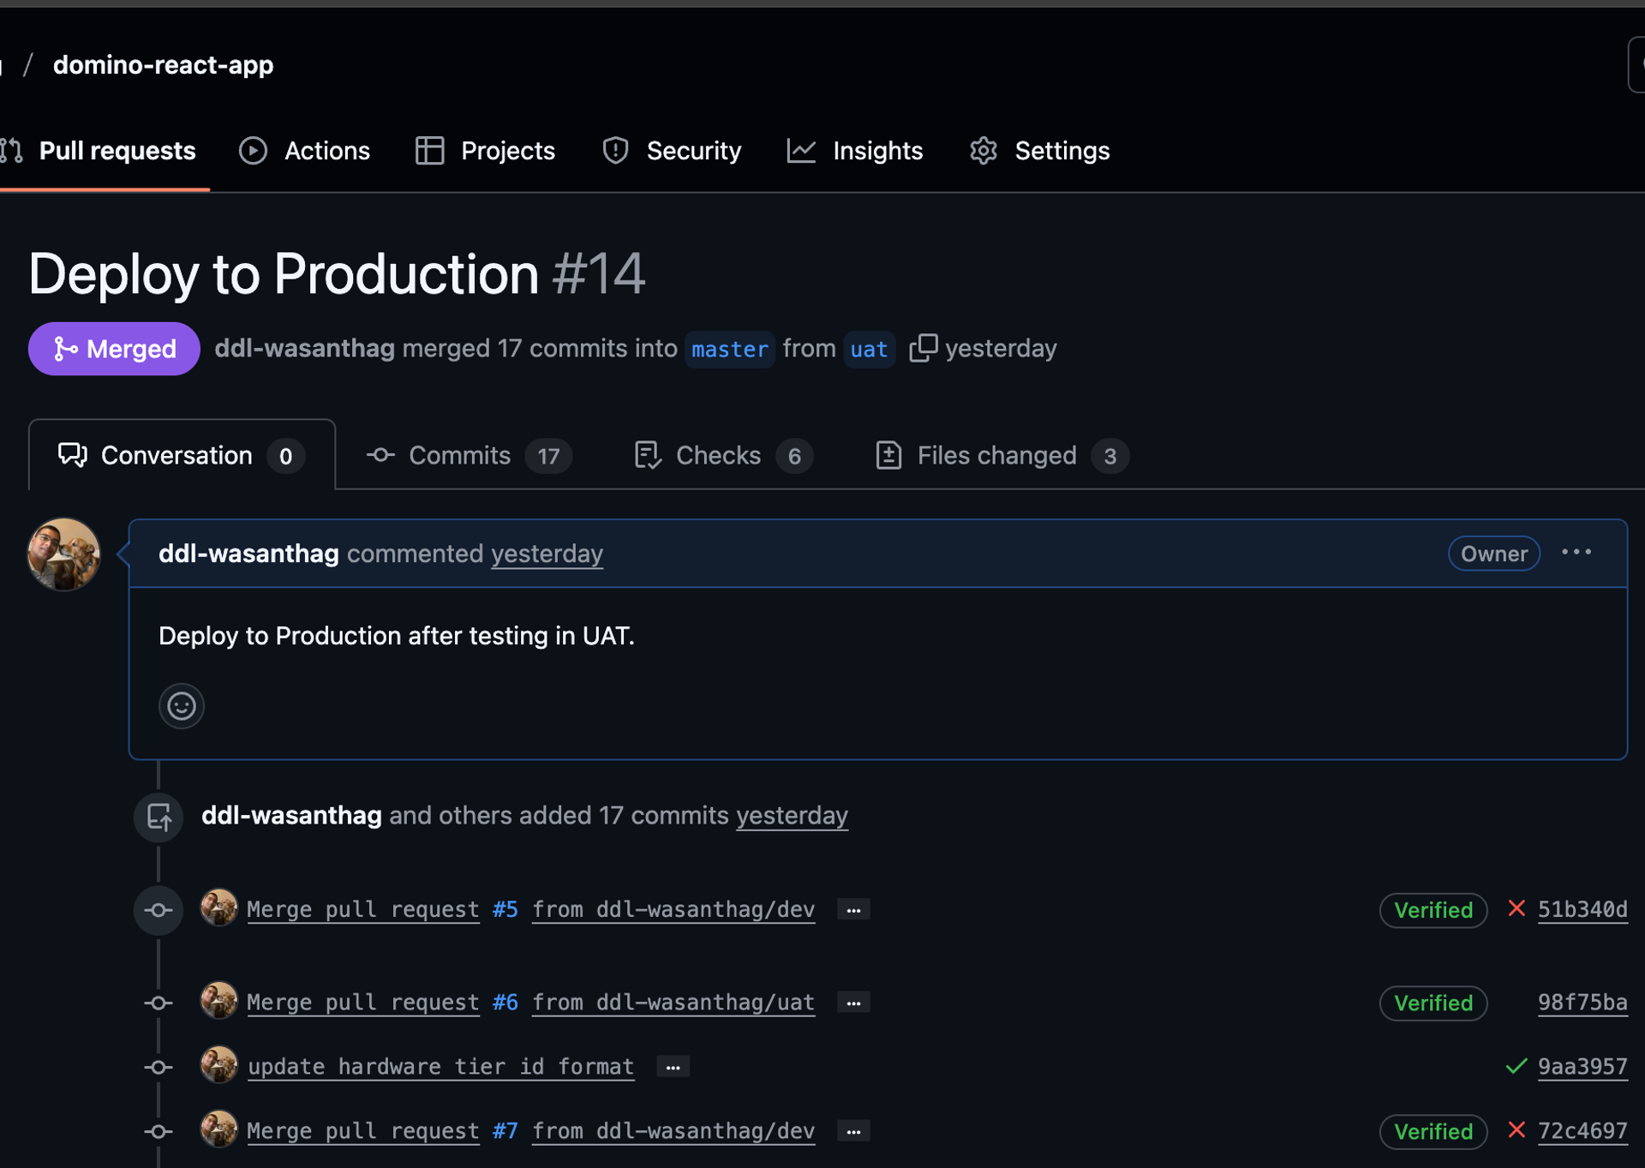The height and width of the screenshot is (1168, 1645).
Task: Click the repo push icon in the timeline
Action: pos(159,818)
